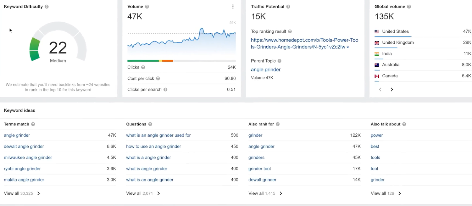This screenshot has width=472, height=206.
Task: Expand the homedepot top ranking result dropdown arrow
Action: 348,47
